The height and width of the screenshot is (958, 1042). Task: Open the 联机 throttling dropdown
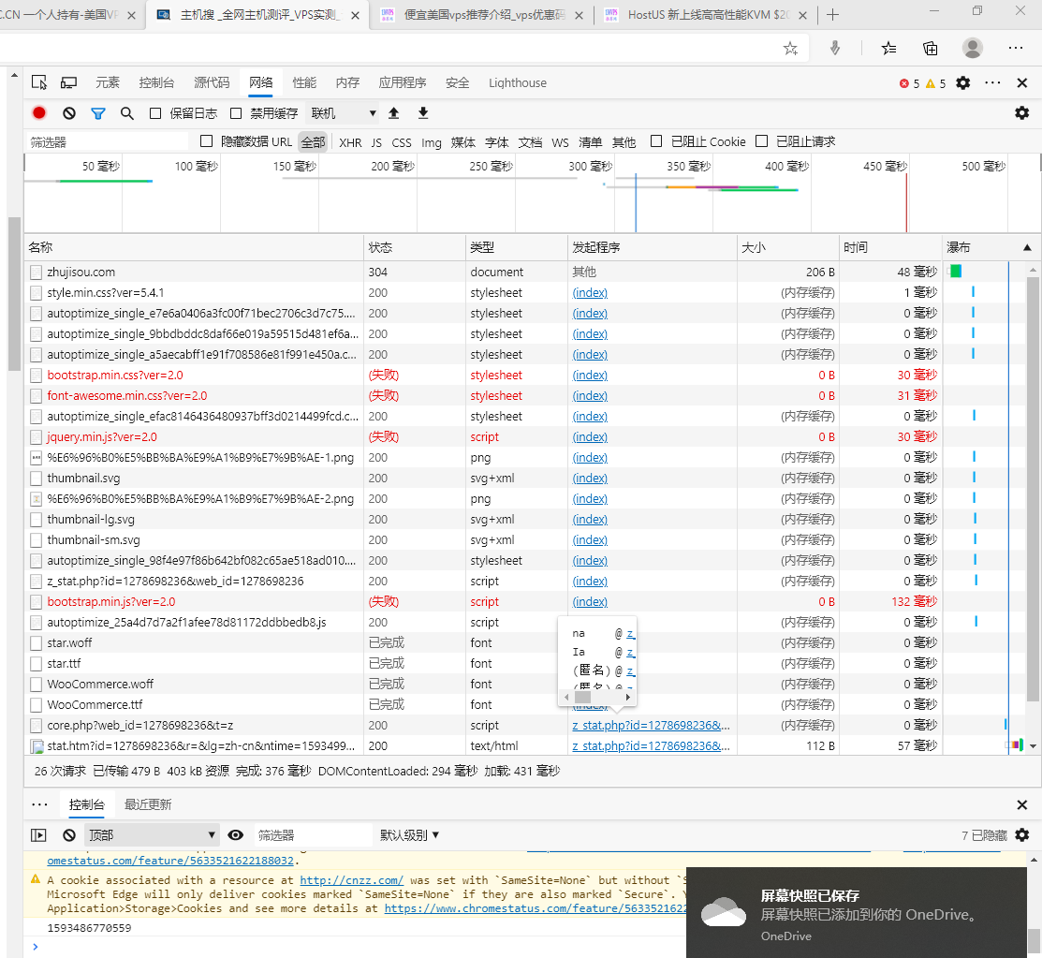coord(343,113)
